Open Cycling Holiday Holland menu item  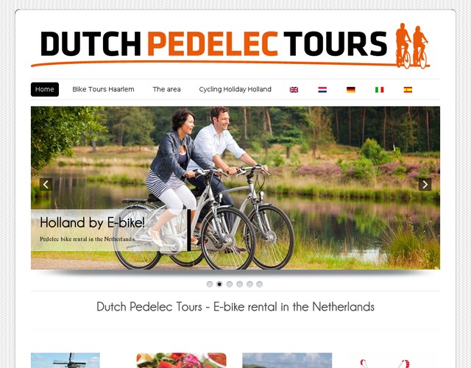point(235,90)
